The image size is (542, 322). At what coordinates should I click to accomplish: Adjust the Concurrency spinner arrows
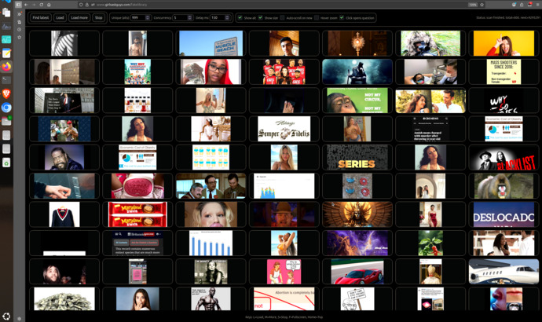click(x=190, y=17)
